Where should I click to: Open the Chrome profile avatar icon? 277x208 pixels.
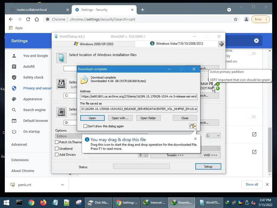click(x=246, y=19)
